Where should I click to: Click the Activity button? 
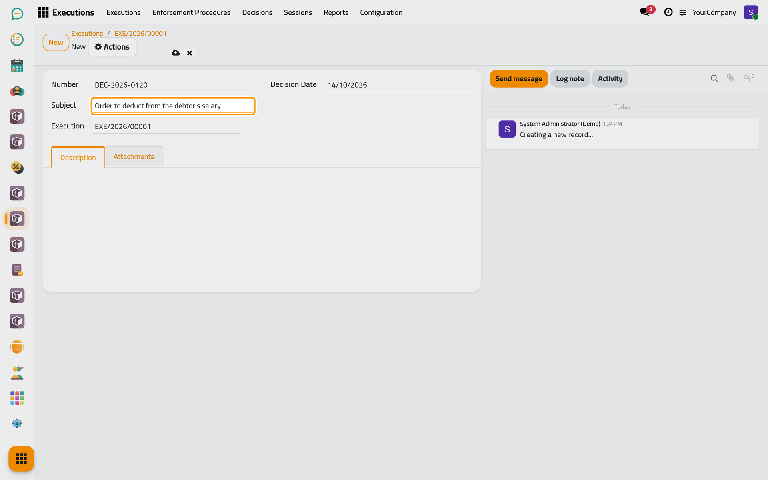[610, 78]
